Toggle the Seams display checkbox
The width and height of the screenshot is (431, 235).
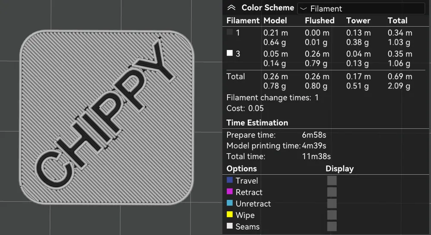click(x=332, y=226)
